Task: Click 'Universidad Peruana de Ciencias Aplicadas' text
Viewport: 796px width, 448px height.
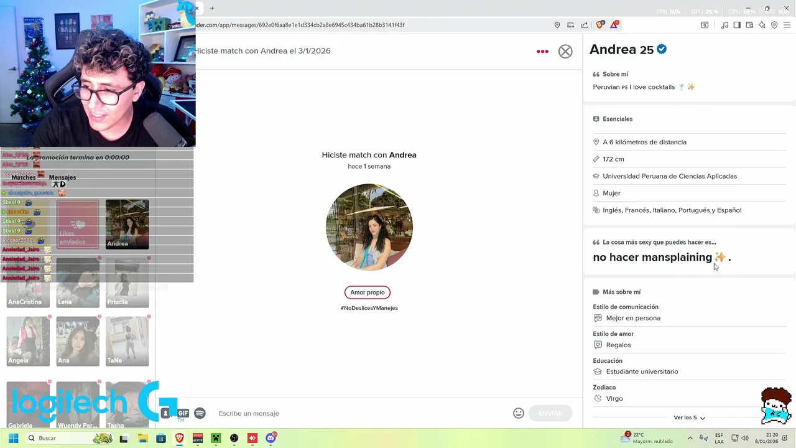Action: (670, 176)
